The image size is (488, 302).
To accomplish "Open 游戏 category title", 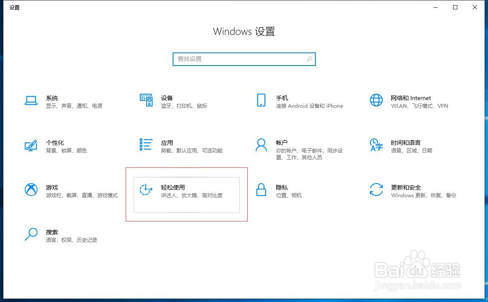I will tap(52, 187).
